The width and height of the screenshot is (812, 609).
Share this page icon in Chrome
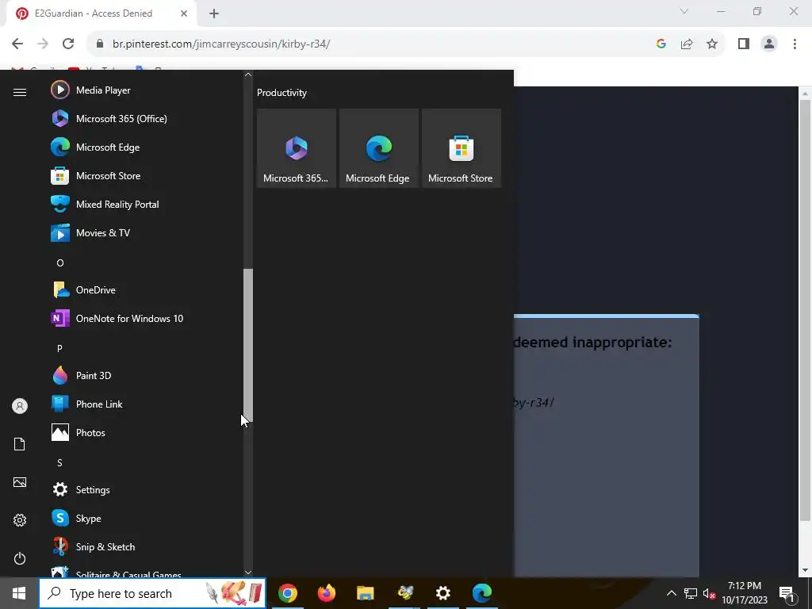[687, 44]
